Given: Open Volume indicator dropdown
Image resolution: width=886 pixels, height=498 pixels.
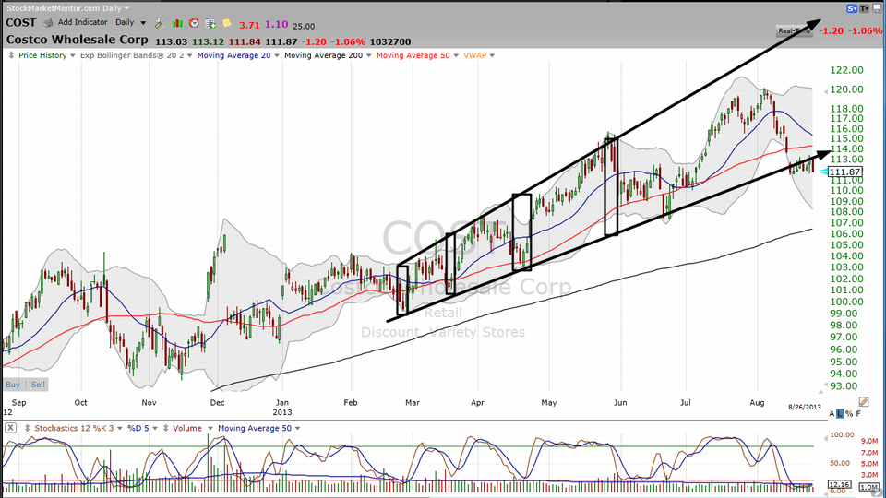Looking at the screenshot, I should pyautogui.click(x=210, y=429).
